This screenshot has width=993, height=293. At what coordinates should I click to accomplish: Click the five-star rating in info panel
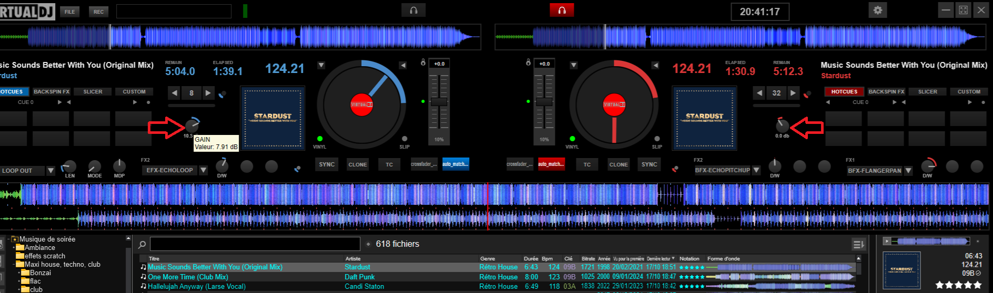958,285
